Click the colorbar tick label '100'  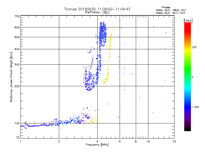(194, 47)
